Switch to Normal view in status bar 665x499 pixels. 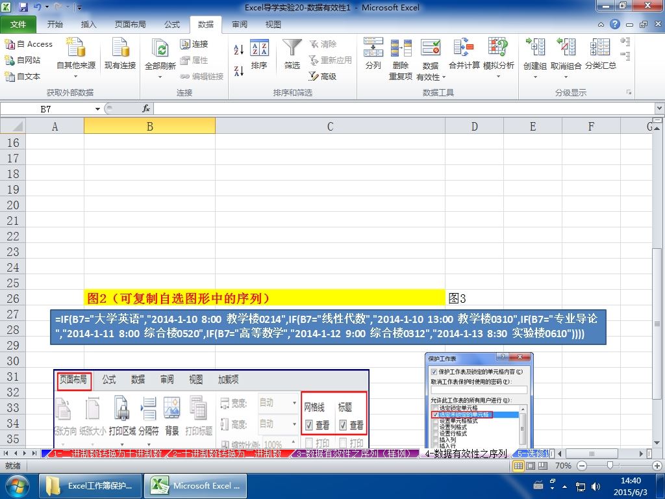(518, 466)
